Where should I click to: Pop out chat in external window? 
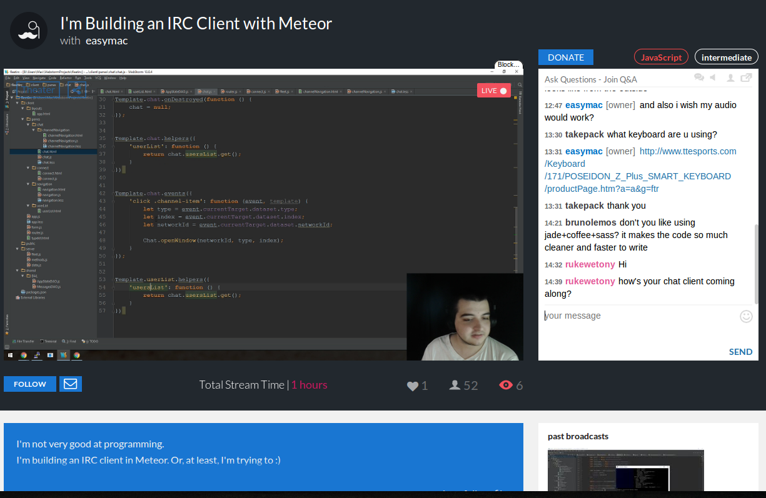[x=746, y=78]
